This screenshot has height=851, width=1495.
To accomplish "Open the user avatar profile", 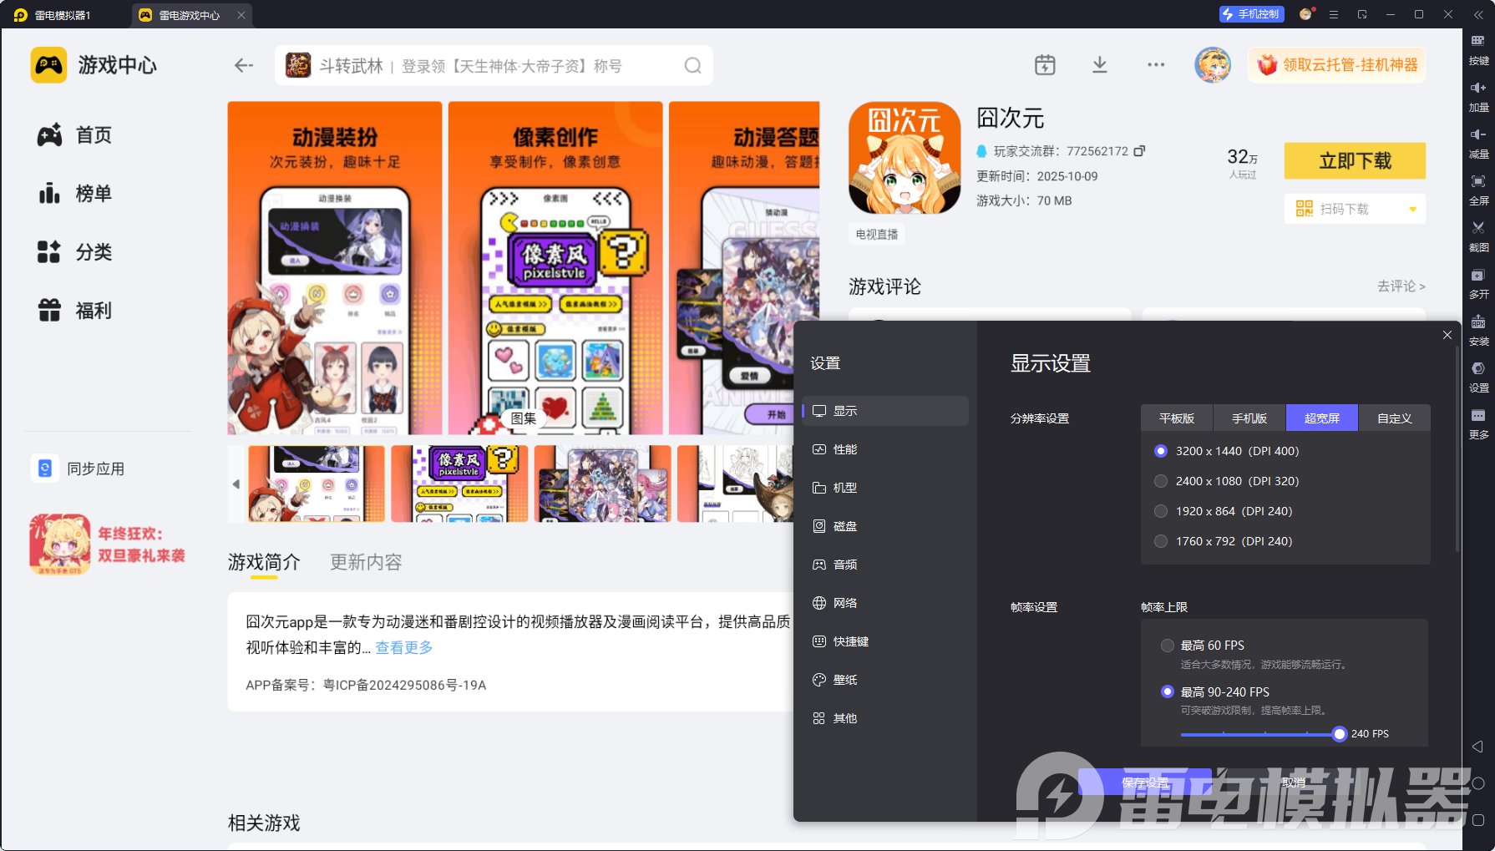I will [x=1213, y=65].
